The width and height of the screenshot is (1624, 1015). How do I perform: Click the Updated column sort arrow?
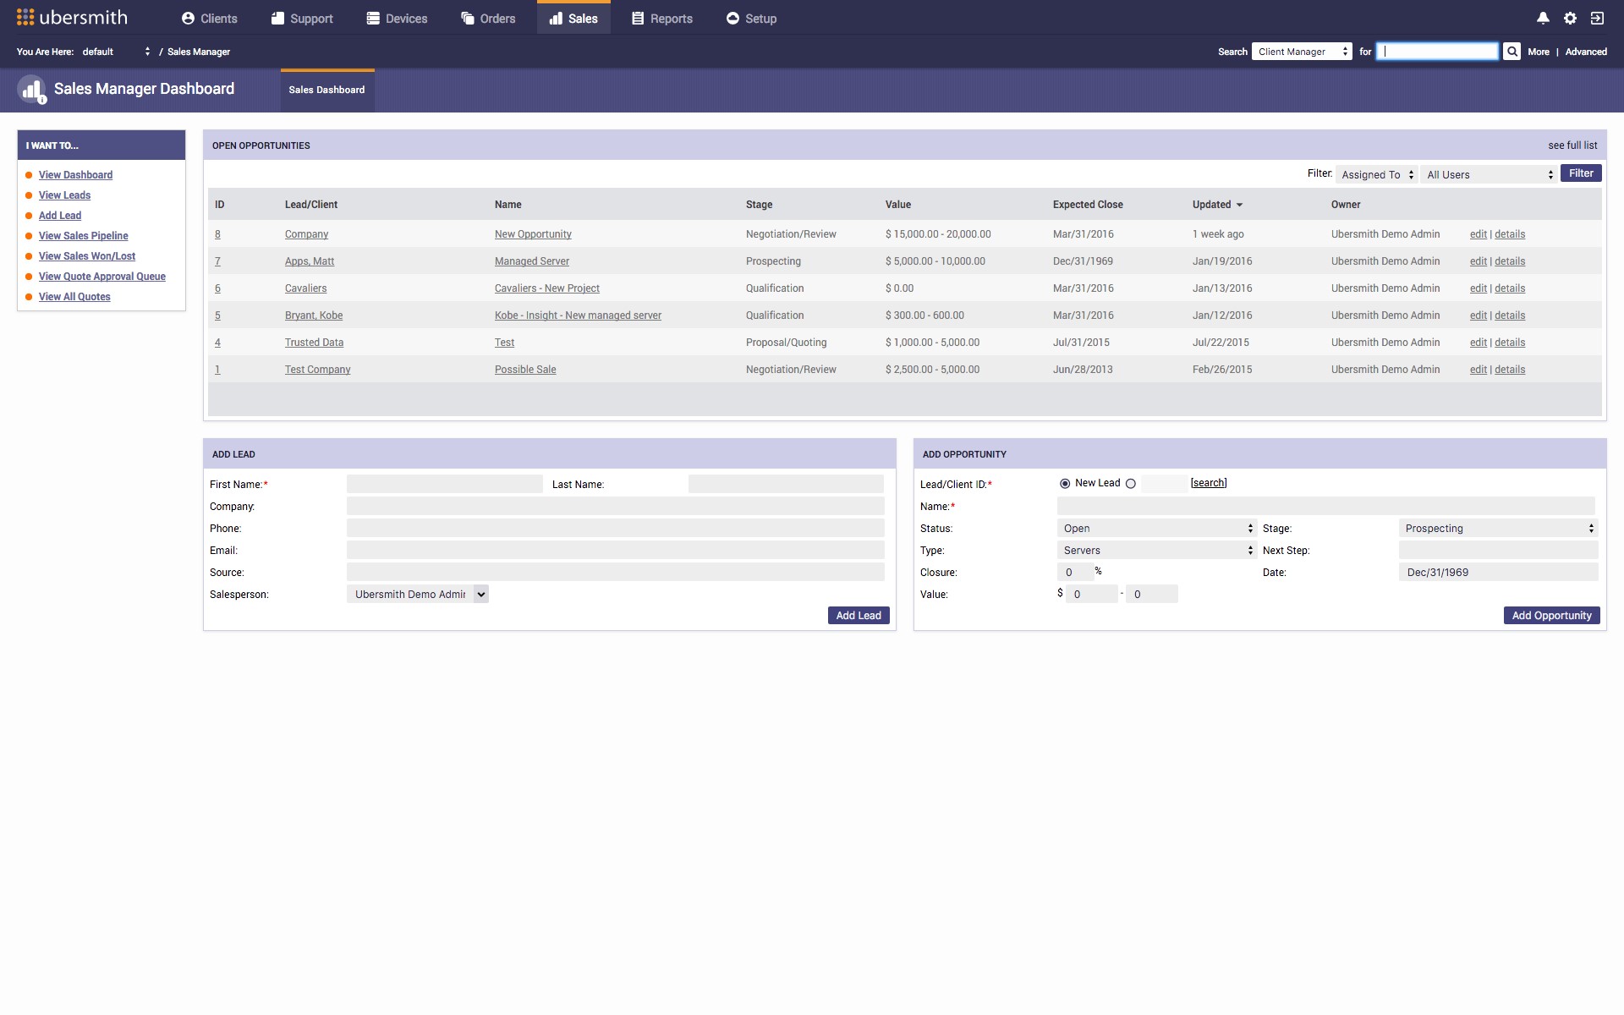coord(1239,205)
